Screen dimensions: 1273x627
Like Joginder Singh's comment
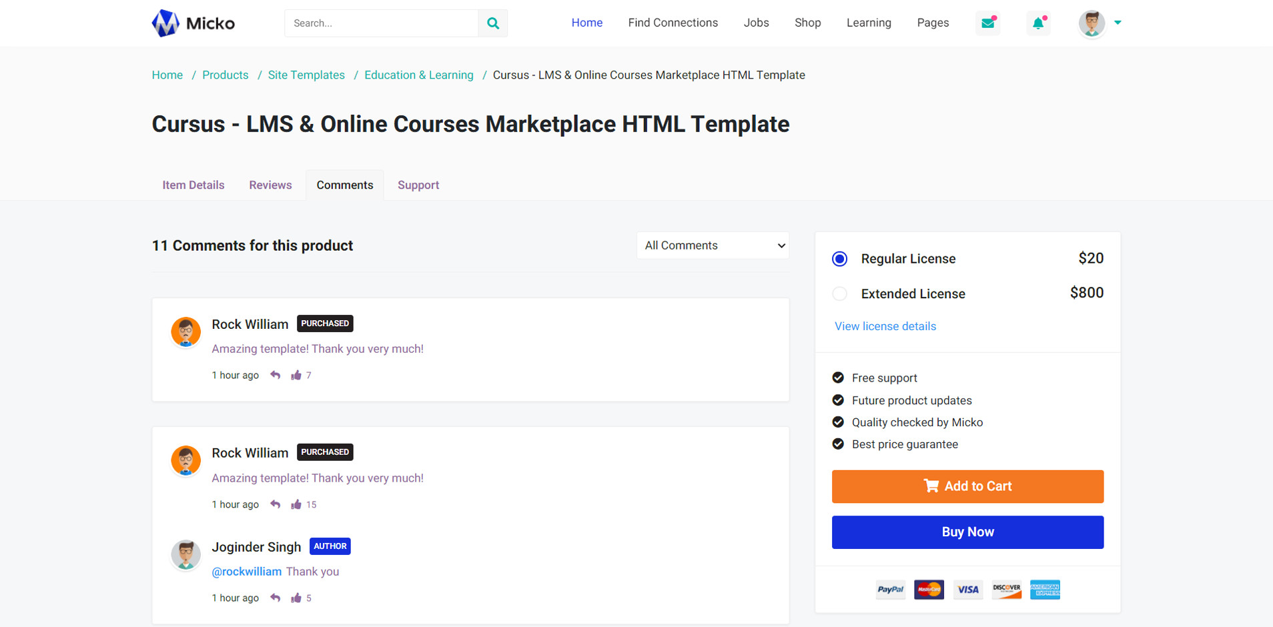[296, 598]
